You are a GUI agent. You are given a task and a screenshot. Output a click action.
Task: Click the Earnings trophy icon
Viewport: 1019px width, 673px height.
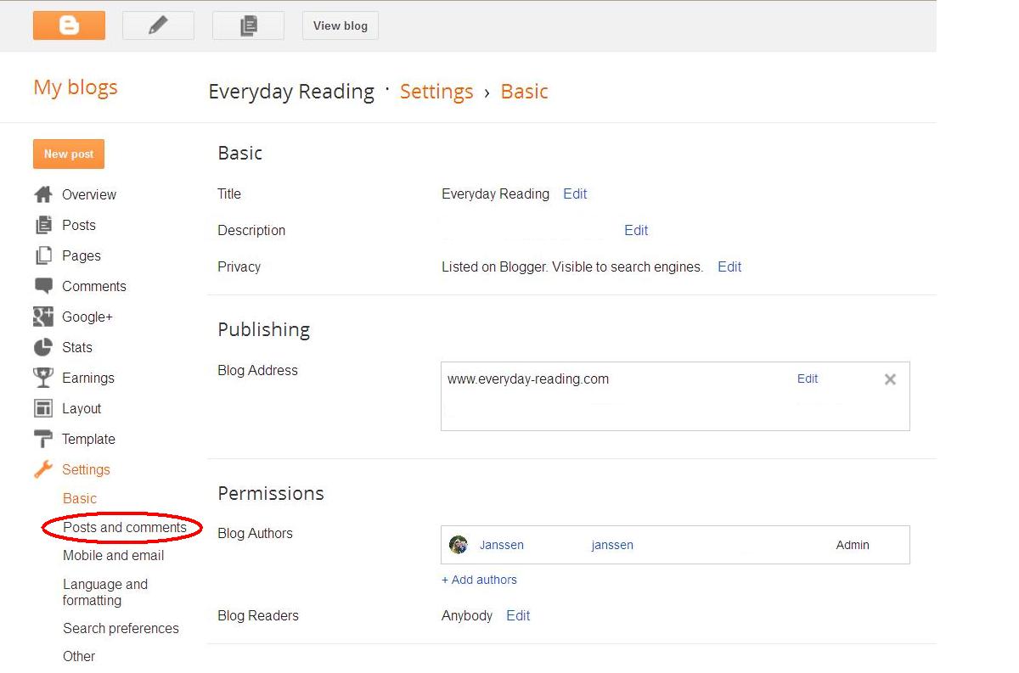pos(43,378)
